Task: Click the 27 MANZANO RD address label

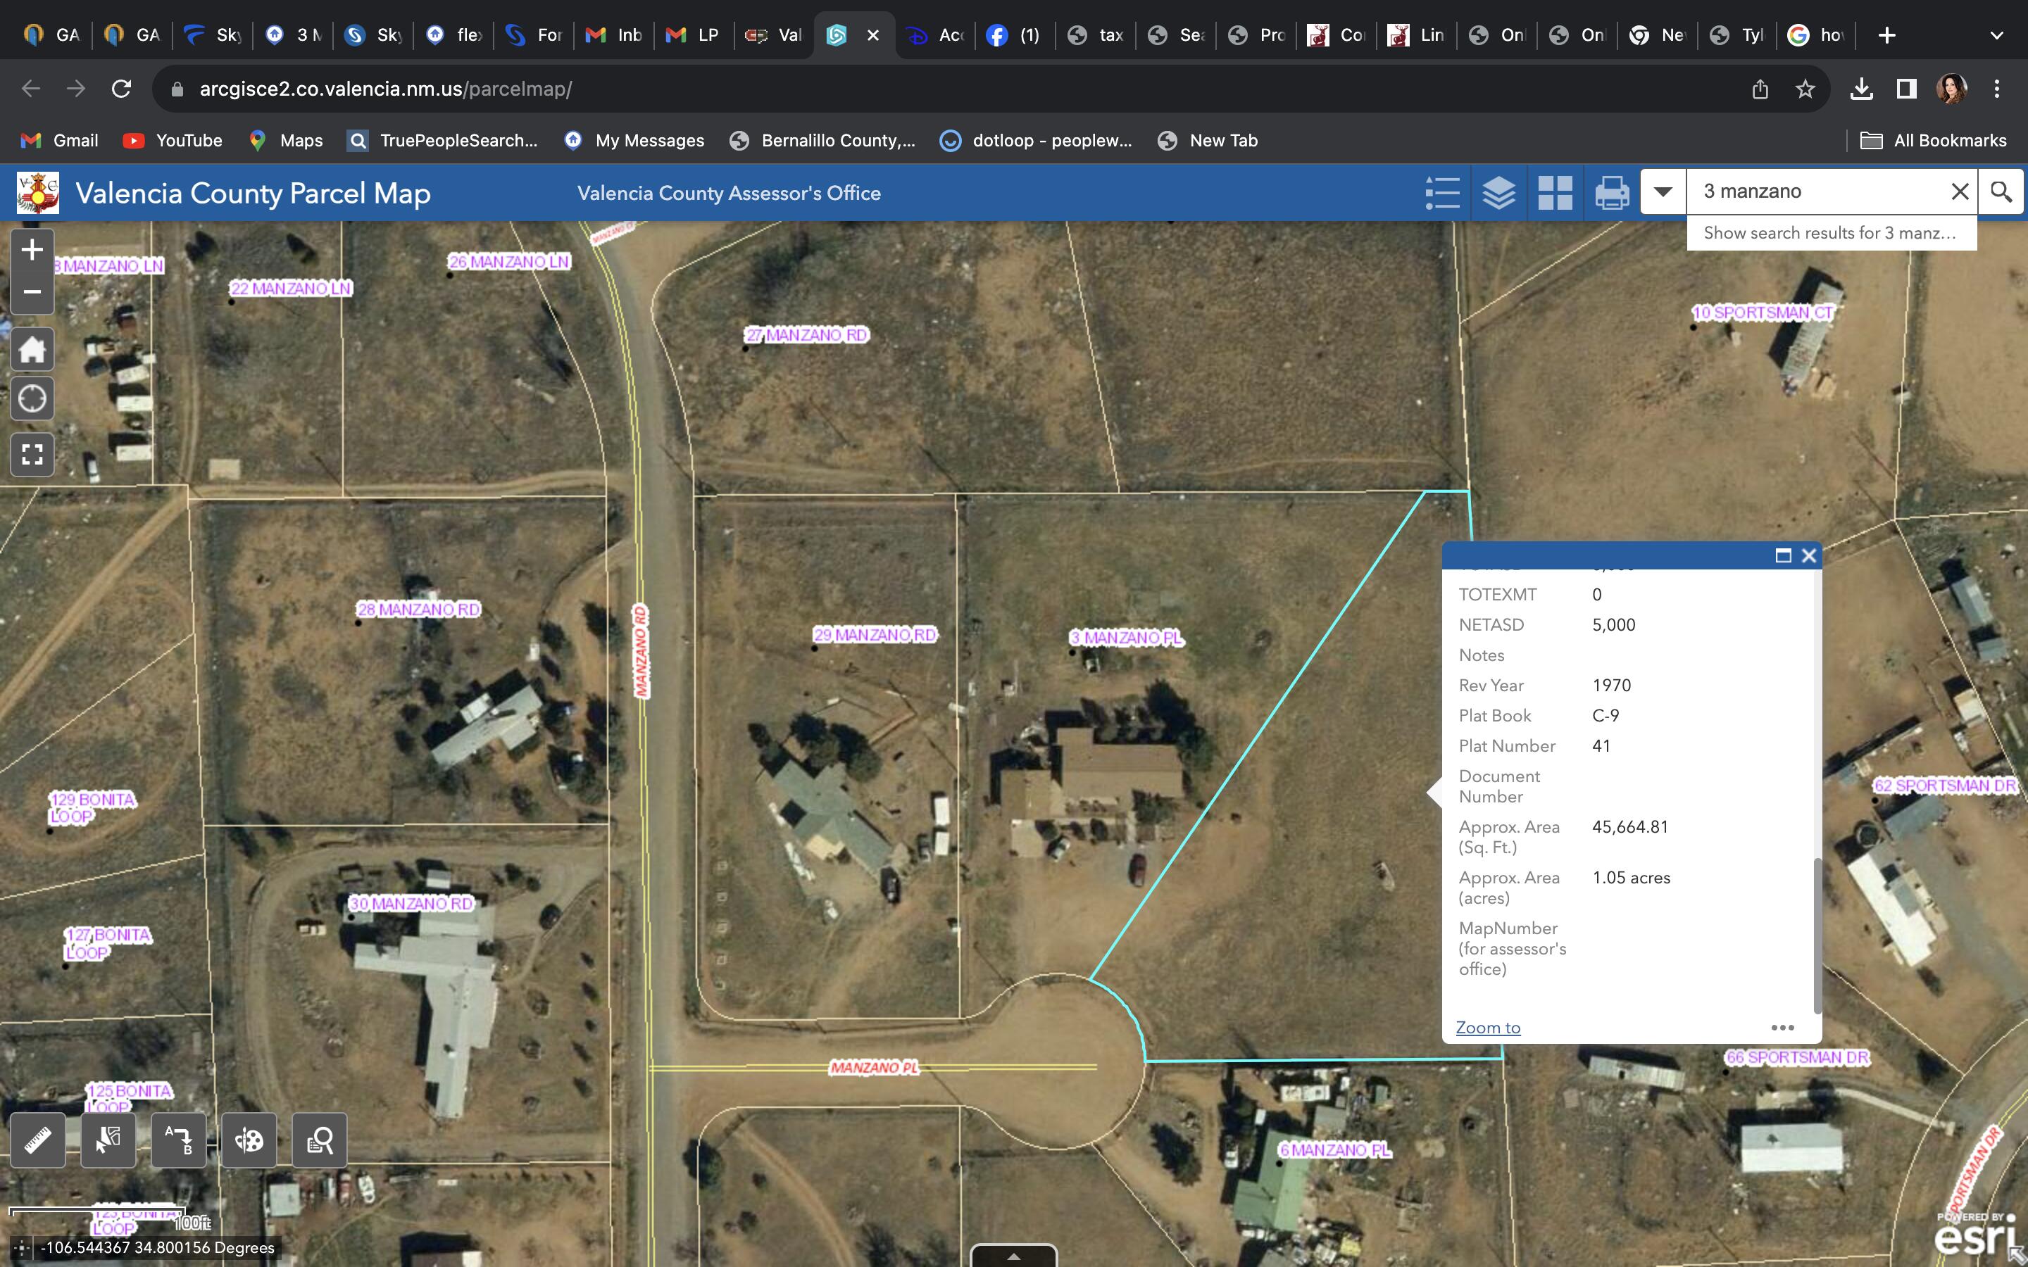Action: click(807, 335)
